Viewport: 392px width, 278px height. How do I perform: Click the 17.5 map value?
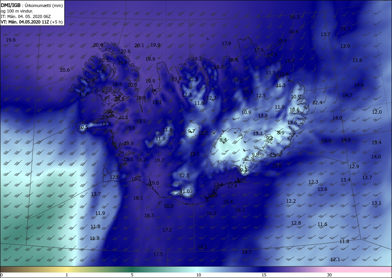(158, 254)
